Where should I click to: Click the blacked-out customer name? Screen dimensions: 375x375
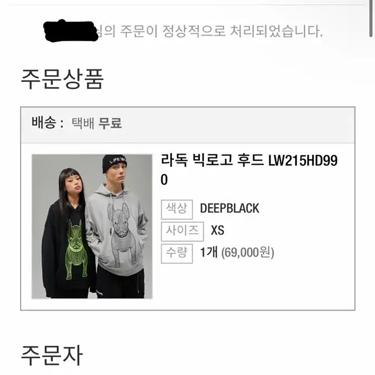71,31
